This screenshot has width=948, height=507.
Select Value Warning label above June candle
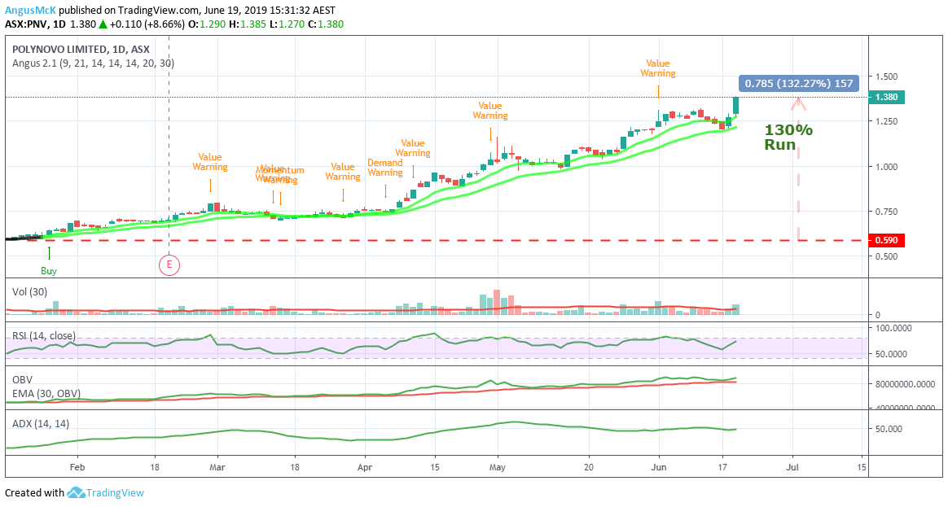click(x=658, y=68)
